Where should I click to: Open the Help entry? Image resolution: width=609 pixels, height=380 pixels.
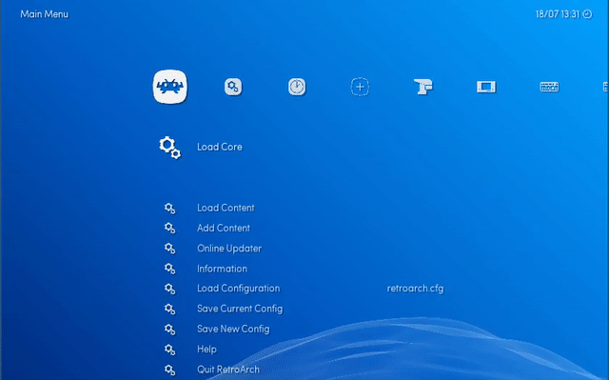pos(206,350)
